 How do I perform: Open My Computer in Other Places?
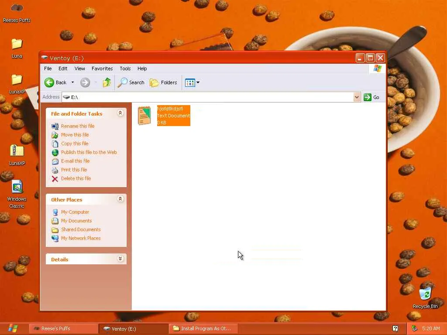[75, 212]
